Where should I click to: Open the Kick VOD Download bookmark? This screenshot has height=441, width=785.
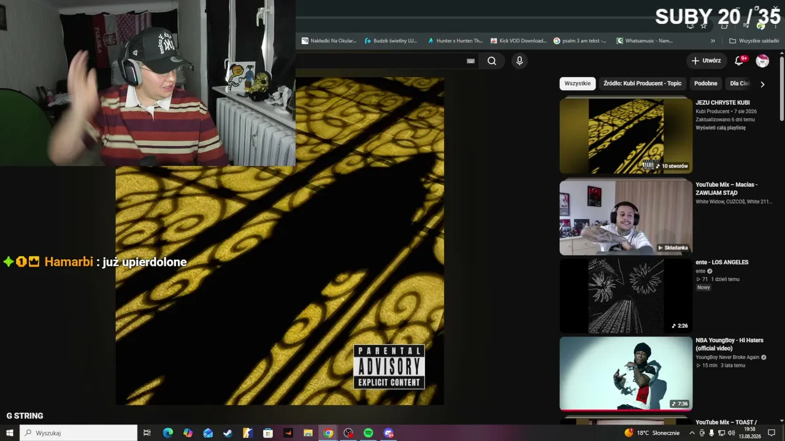[x=518, y=41]
